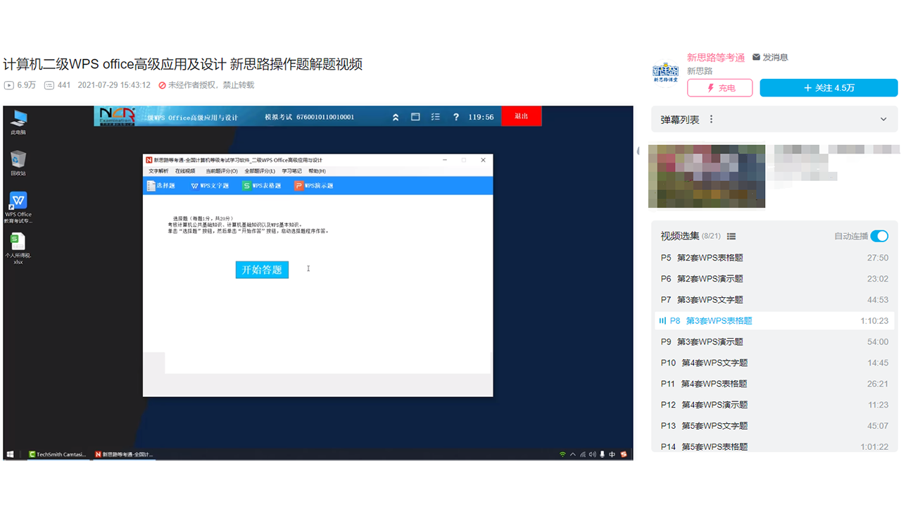901x507 pixels.
Task: Click the list view icon next to 视频选集
Action: [731, 237]
